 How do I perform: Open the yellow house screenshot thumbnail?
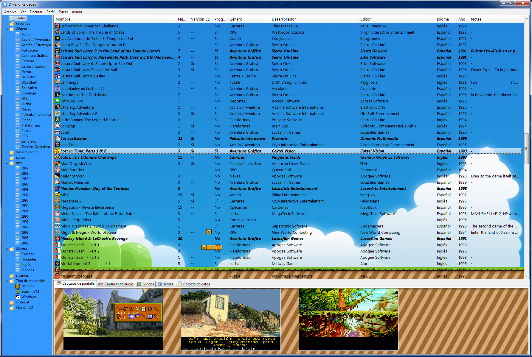(231, 319)
